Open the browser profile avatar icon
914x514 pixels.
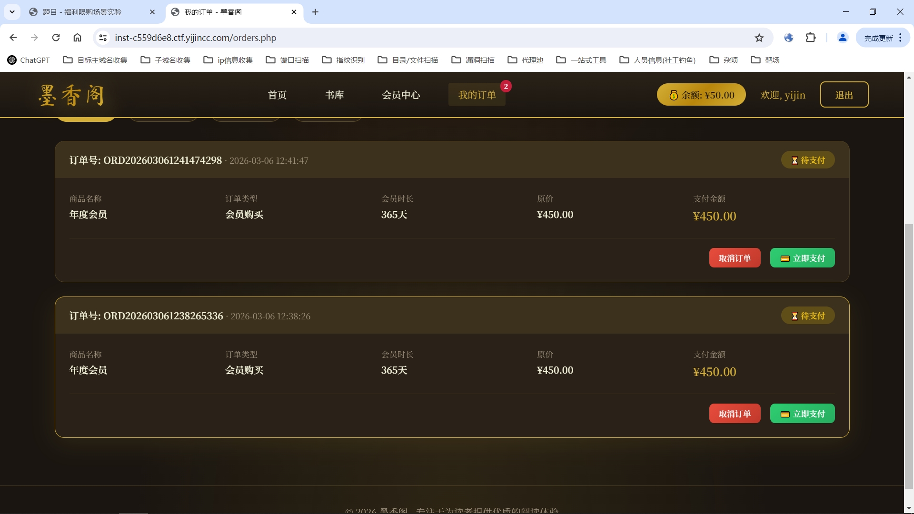[842, 38]
